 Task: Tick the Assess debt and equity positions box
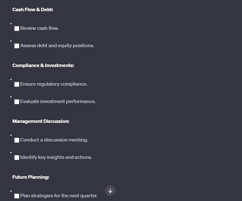(x=17, y=46)
